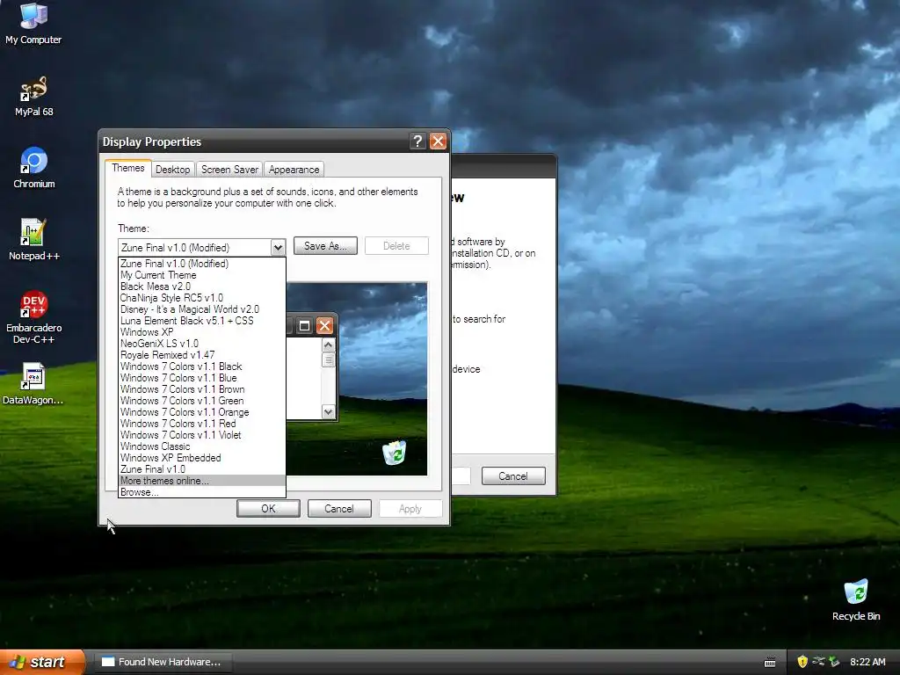Switch to the Desktop tab
Viewport: 900px width, 675px height.
point(172,170)
